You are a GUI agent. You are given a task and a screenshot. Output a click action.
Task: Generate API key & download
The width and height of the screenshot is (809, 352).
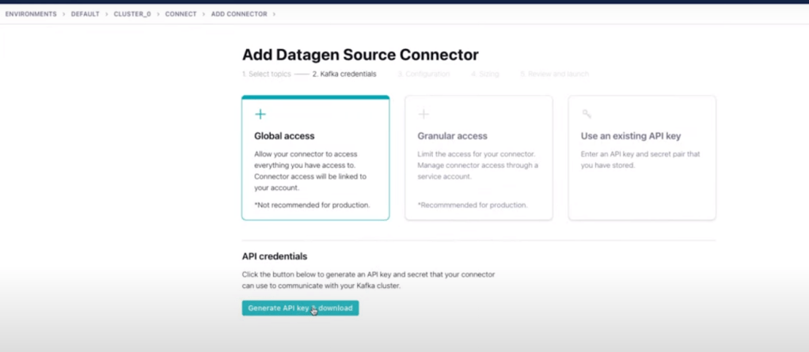click(300, 308)
